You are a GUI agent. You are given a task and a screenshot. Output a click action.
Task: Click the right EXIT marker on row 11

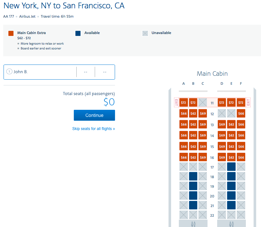coord(248,102)
